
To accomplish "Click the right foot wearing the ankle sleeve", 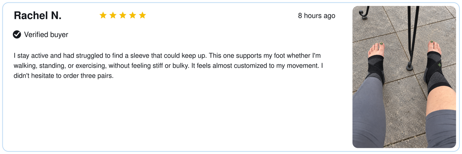I will tap(436, 62).
